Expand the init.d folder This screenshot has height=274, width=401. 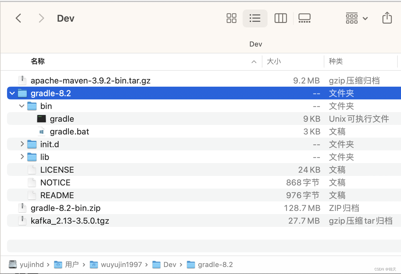click(22, 144)
